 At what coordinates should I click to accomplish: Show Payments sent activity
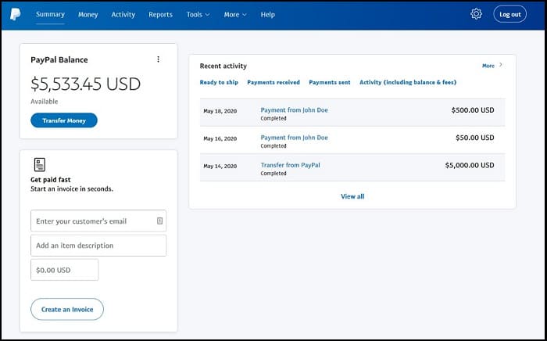[330, 82]
